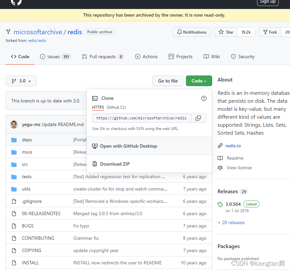Choose Open with GitHub Desktop
Screen dimensions: 290x270
click(149, 146)
